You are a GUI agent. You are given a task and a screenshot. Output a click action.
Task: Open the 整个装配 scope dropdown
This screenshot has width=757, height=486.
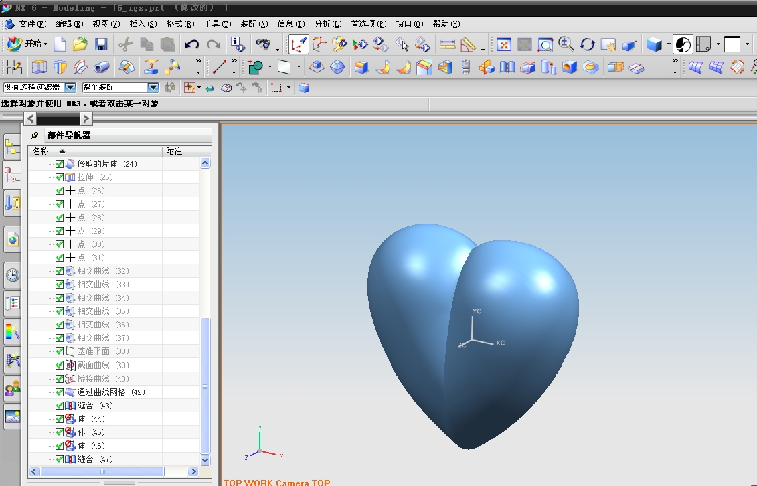[x=153, y=88]
